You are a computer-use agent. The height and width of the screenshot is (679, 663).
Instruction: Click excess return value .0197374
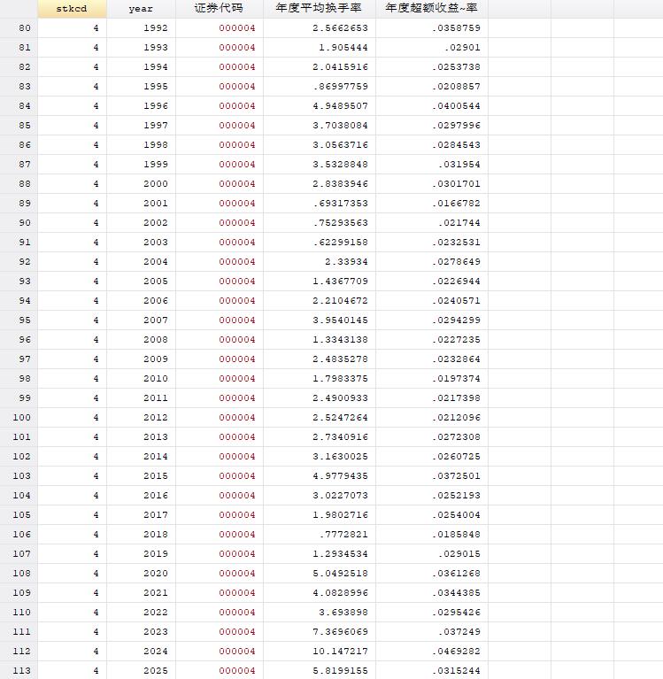432,379
